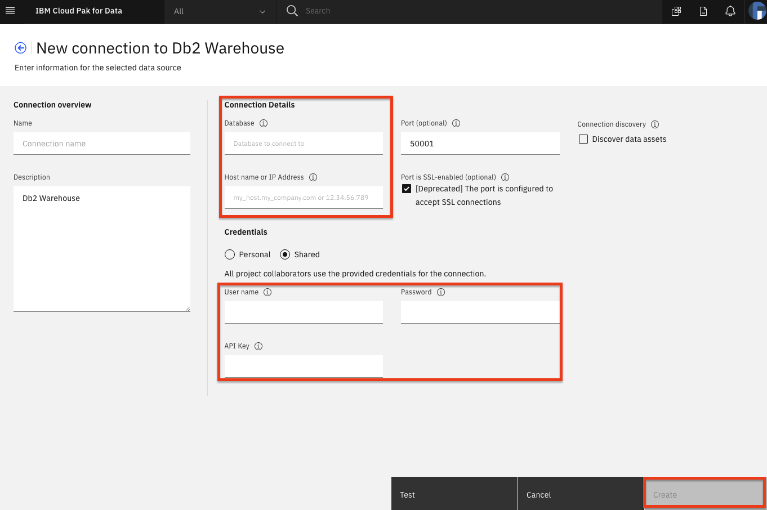Viewport: 767px width, 510px height.
Task: Click info icon beside Password
Action: [x=441, y=292]
